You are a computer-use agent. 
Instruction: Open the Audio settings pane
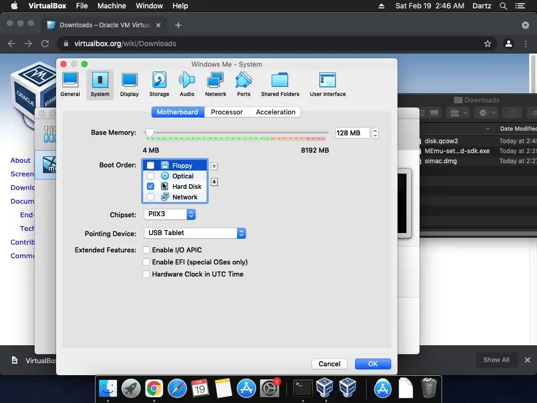[187, 84]
